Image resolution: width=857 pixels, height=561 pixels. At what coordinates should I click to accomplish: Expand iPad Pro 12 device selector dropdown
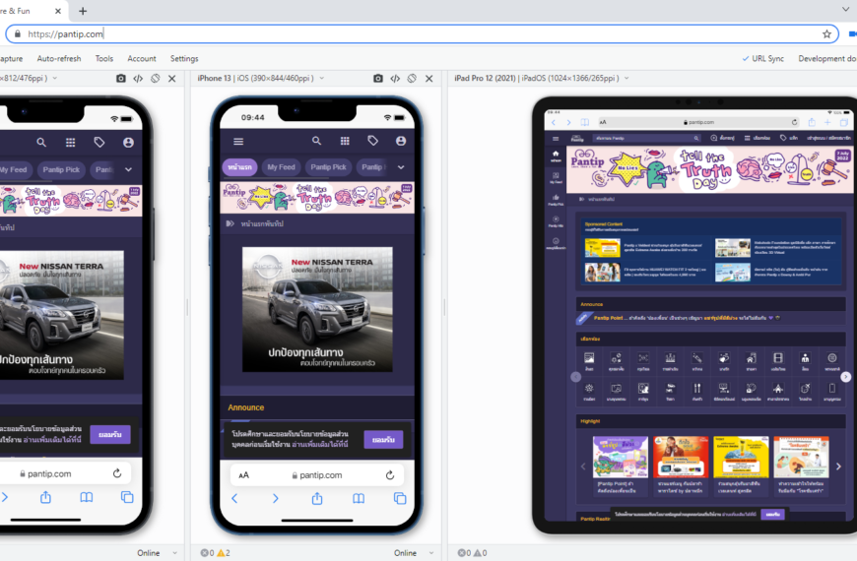[x=625, y=78]
